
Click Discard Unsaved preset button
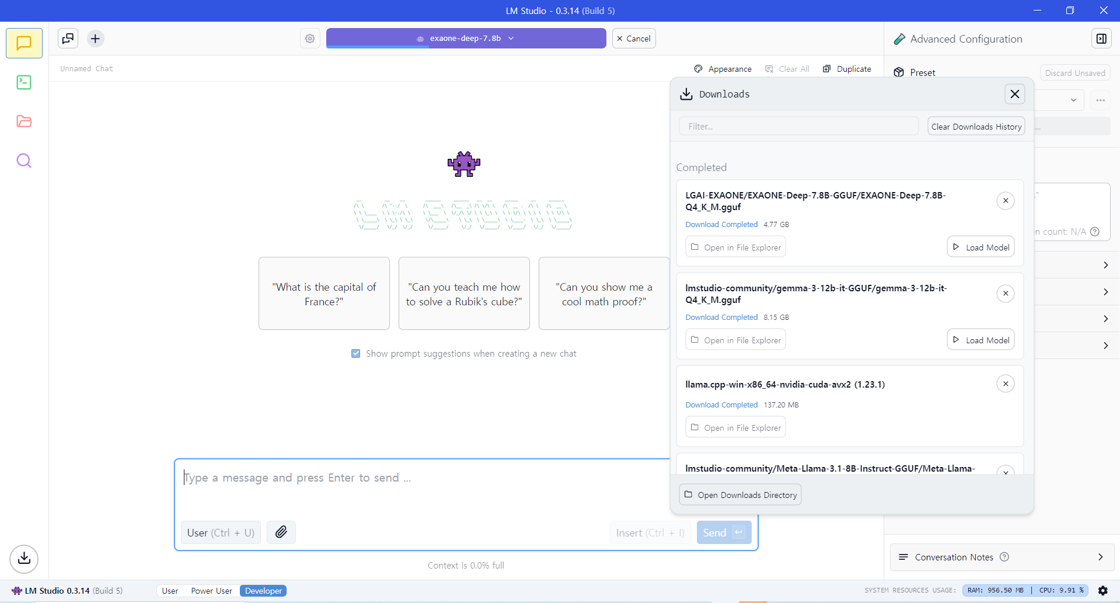click(1075, 73)
